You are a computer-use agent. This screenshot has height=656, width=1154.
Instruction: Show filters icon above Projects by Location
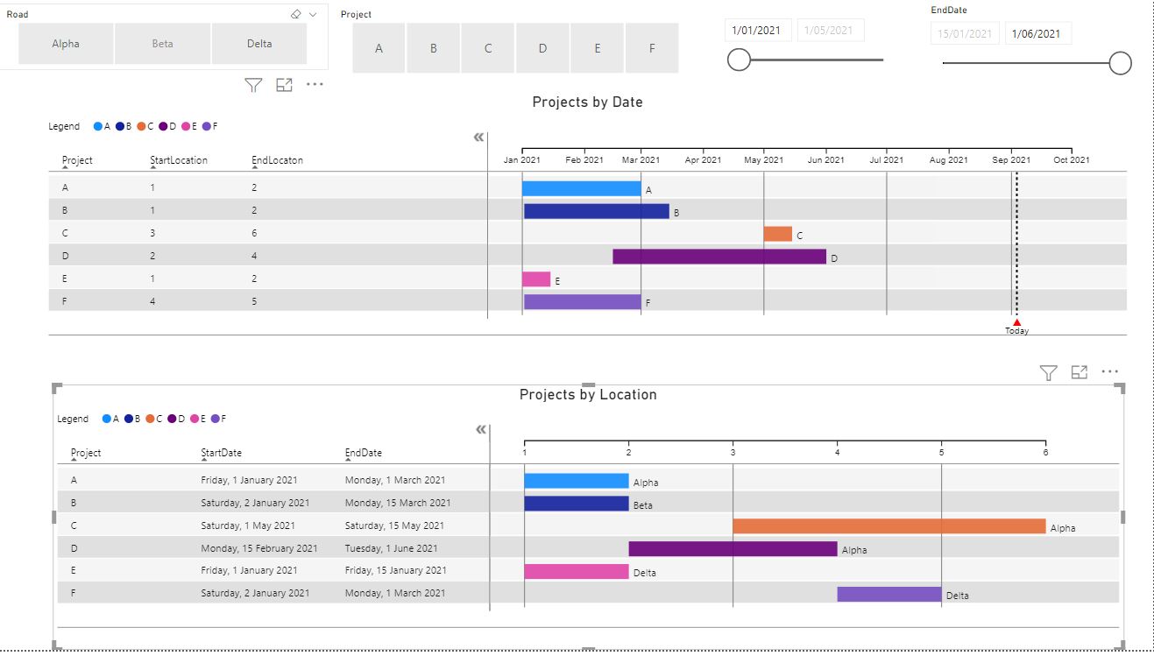click(1048, 373)
